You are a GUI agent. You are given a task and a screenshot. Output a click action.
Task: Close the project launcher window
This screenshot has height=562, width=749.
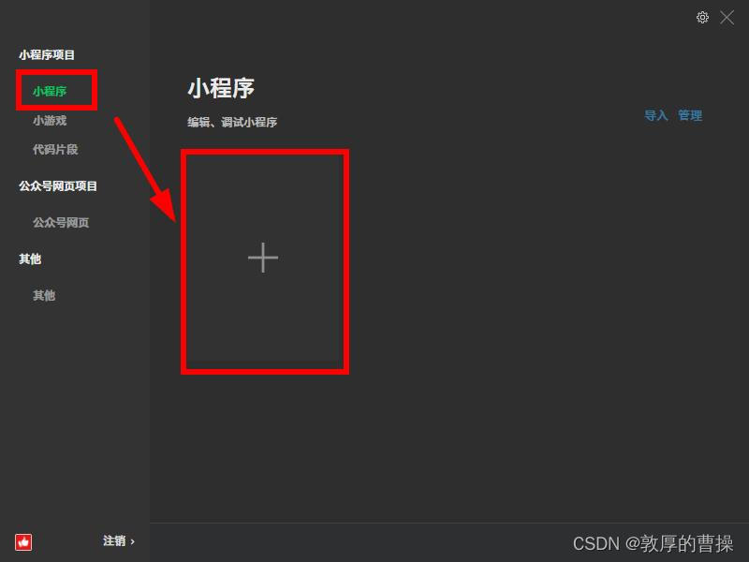click(x=727, y=18)
